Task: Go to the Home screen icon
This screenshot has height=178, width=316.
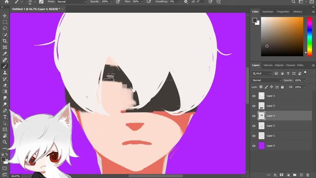Action: (6, 1)
